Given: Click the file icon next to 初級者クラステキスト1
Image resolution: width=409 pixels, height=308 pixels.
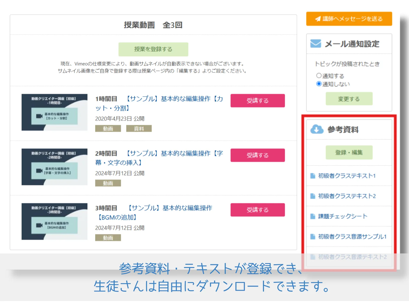Looking at the screenshot, I should tap(313, 176).
